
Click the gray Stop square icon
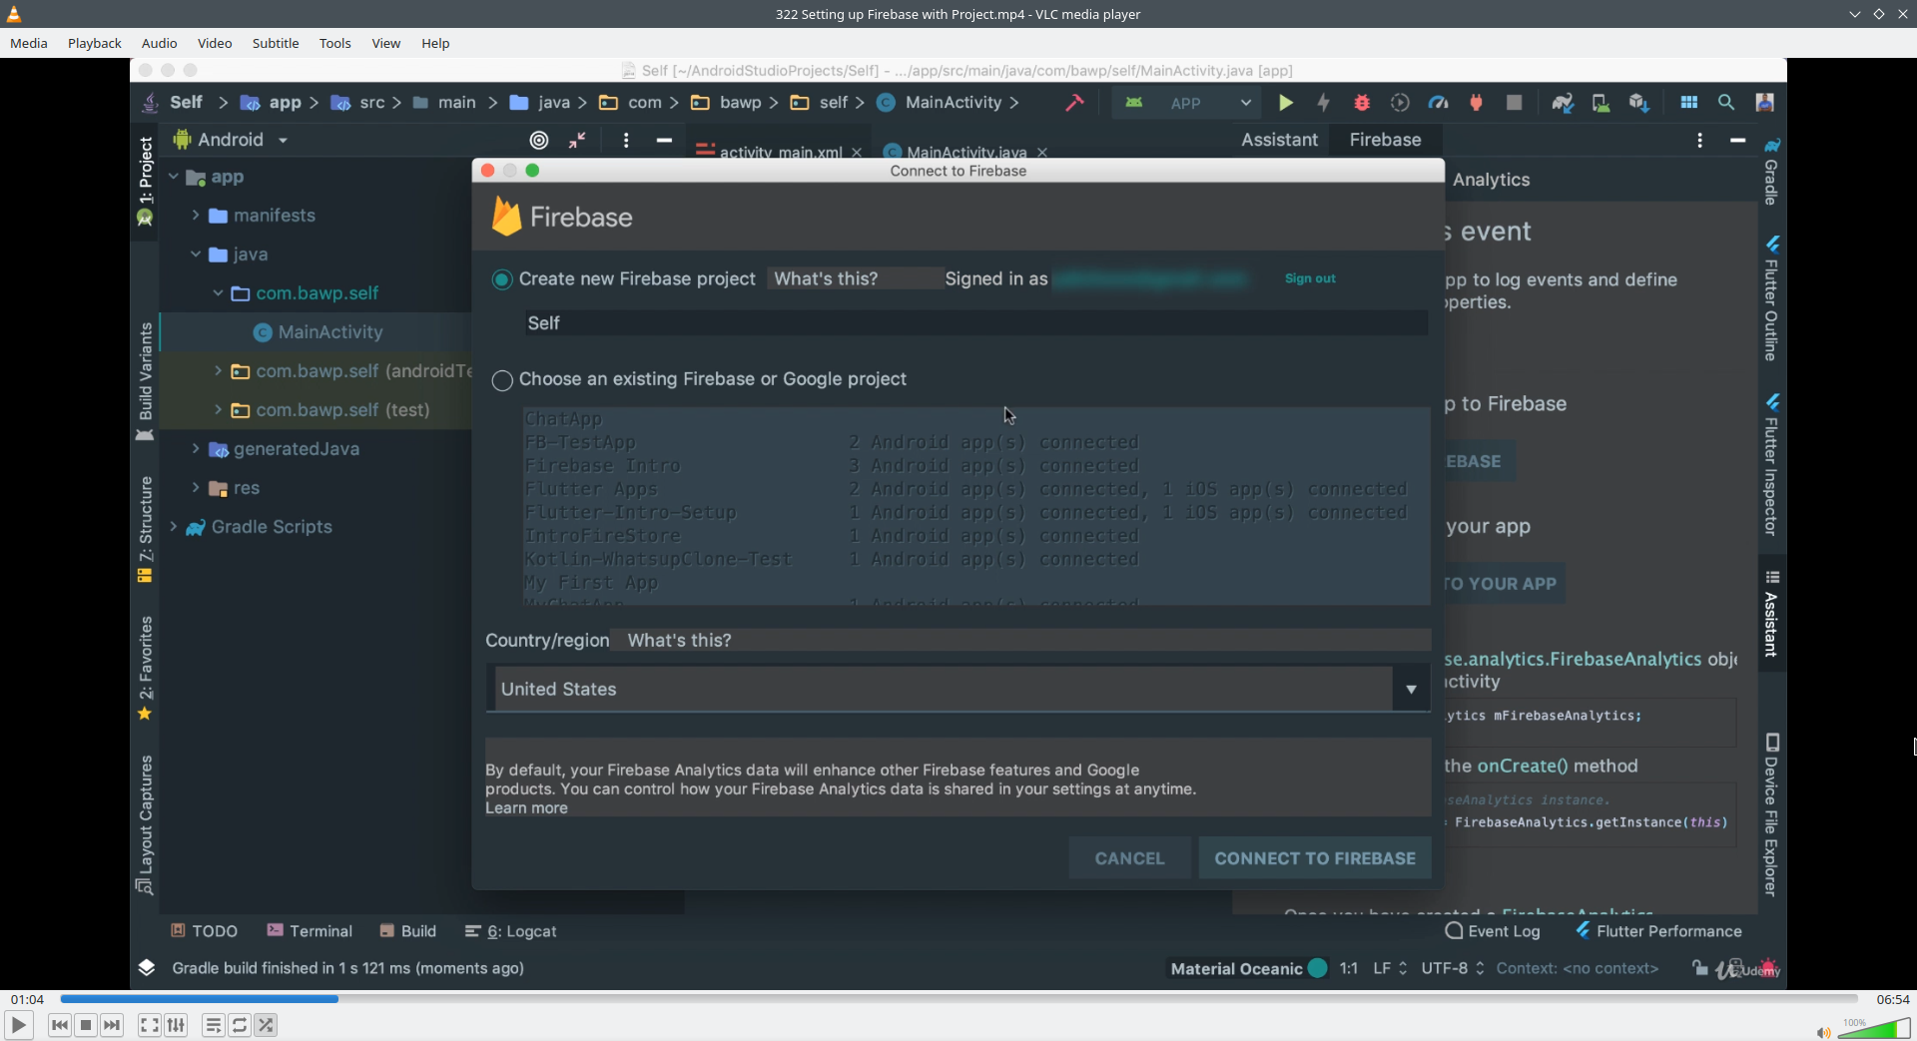pyautogui.click(x=1514, y=103)
